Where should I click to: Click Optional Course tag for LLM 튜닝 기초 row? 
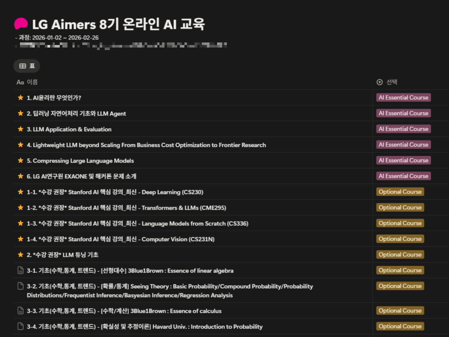click(x=400, y=255)
